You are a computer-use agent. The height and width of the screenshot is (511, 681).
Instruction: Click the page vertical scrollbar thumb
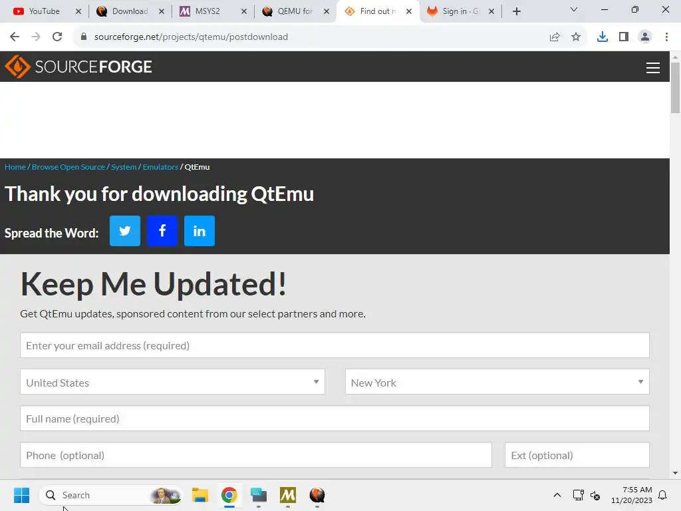pos(675,88)
